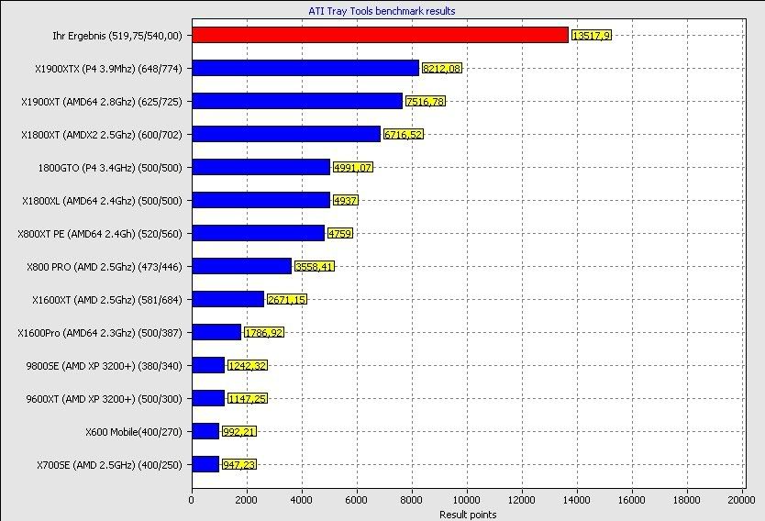Image resolution: width=765 pixels, height=521 pixels.
Task: Click the 992,21 value label
Action: coord(239,432)
